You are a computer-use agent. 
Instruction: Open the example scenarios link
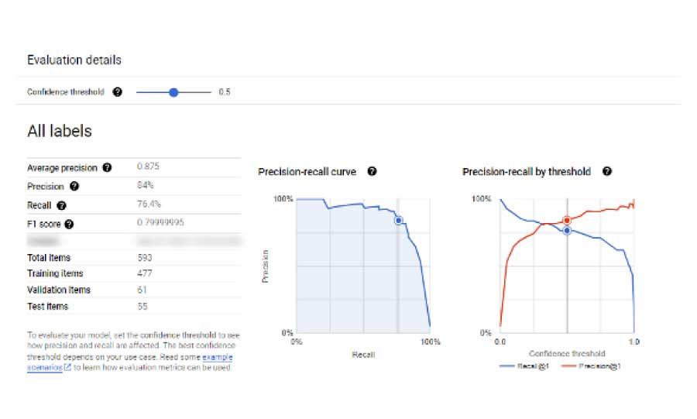coord(217,358)
